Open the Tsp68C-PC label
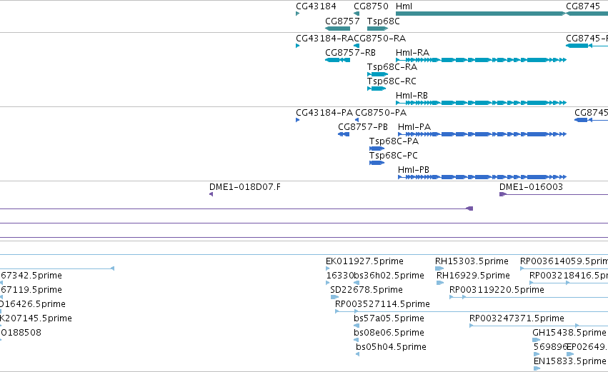This screenshot has height=372, width=608. click(393, 156)
